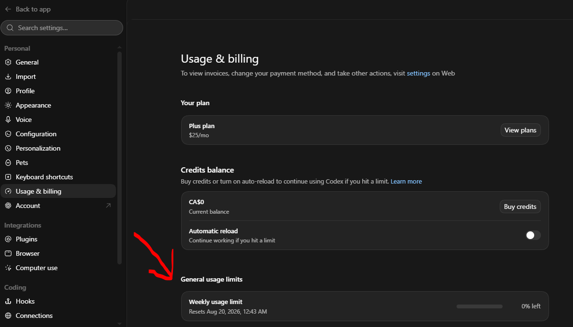The height and width of the screenshot is (327, 573).
Task: Click the Voice microphone icon
Action: click(x=8, y=120)
